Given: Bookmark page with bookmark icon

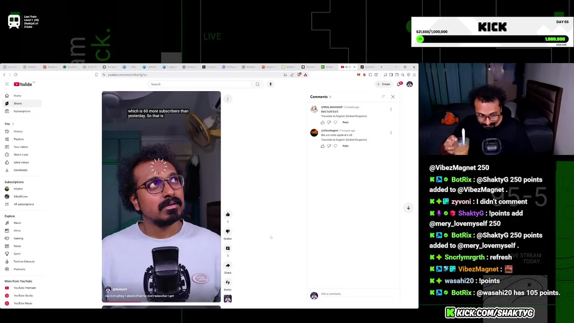Looking at the screenshot, I should tap(96, 75).
